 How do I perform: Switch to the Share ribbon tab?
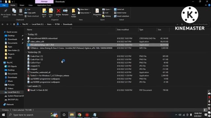click(x=22, y=5)
